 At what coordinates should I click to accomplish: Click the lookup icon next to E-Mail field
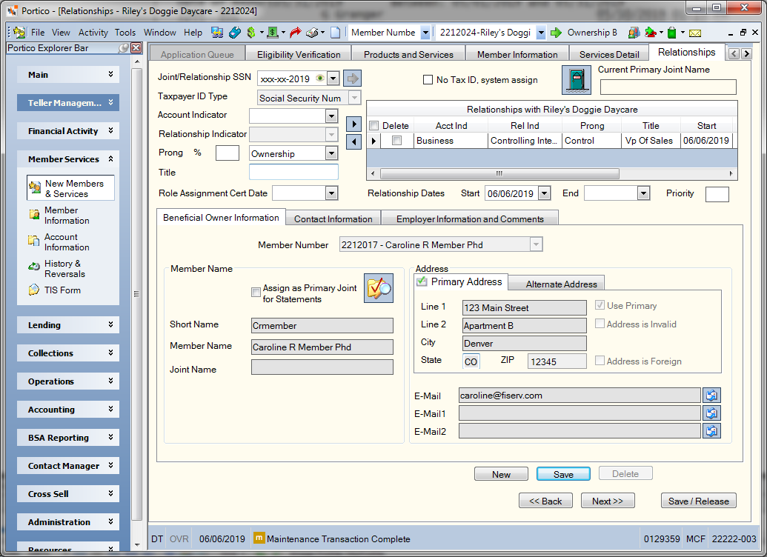[711, 395]
